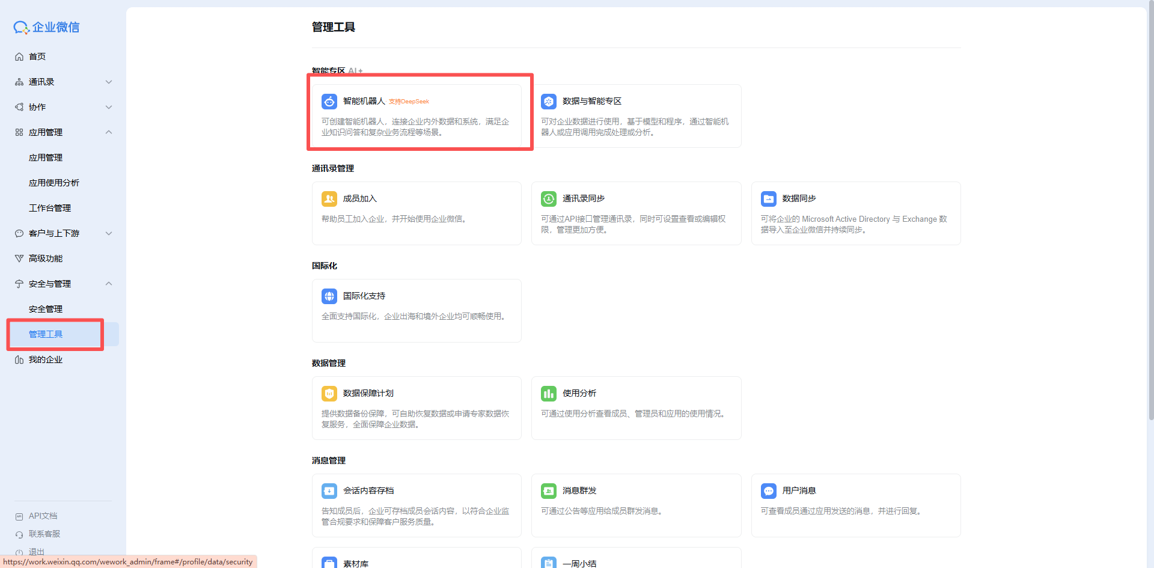Click the 我的企业 building icon
Image resolution: width=1154 pixels, height=568 pixels.
coord(19,359)
